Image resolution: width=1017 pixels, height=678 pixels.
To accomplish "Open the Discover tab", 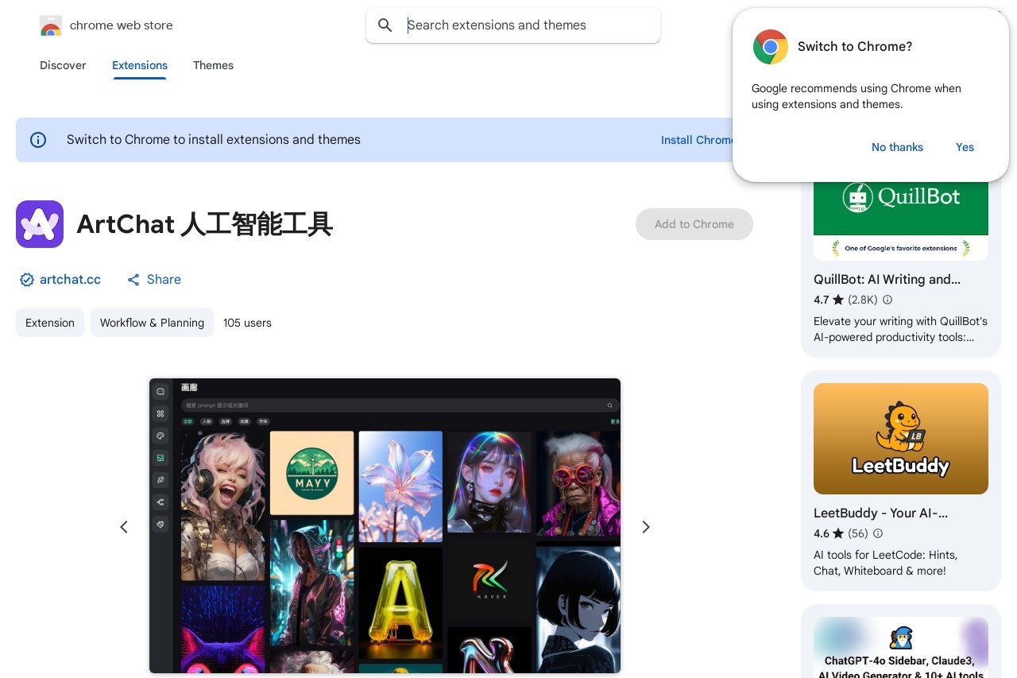I will coord(63,65).
